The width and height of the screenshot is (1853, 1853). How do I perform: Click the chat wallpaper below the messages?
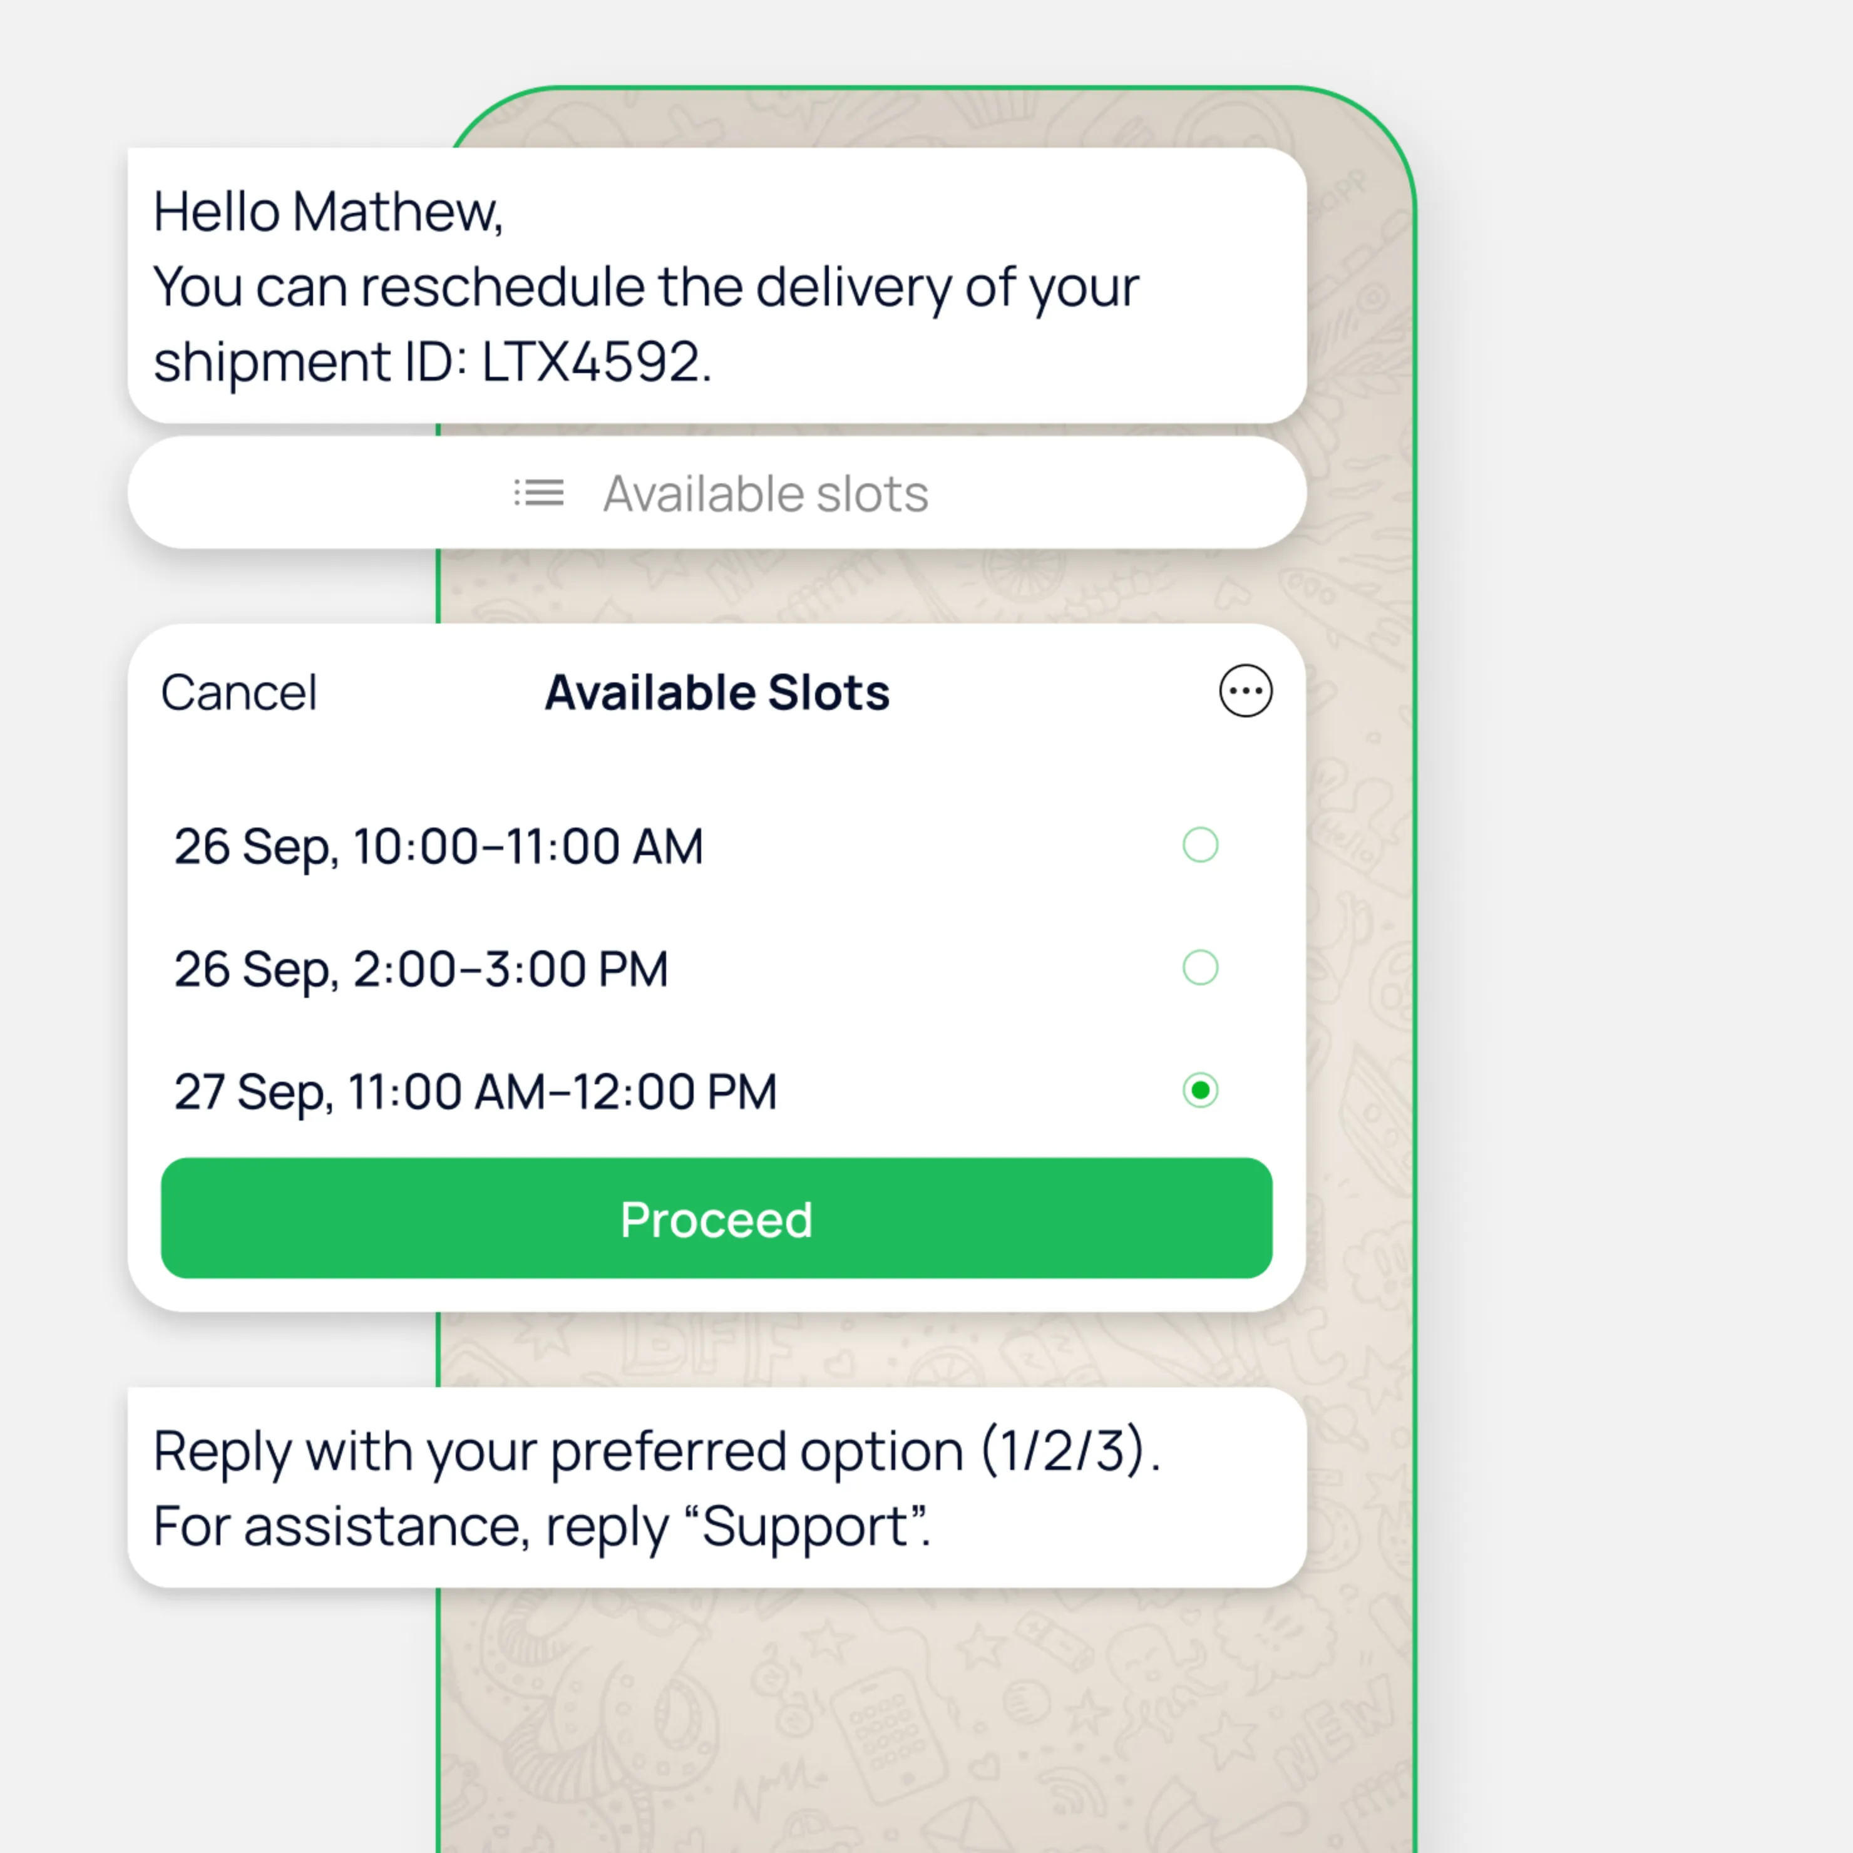coord(921,1727)
